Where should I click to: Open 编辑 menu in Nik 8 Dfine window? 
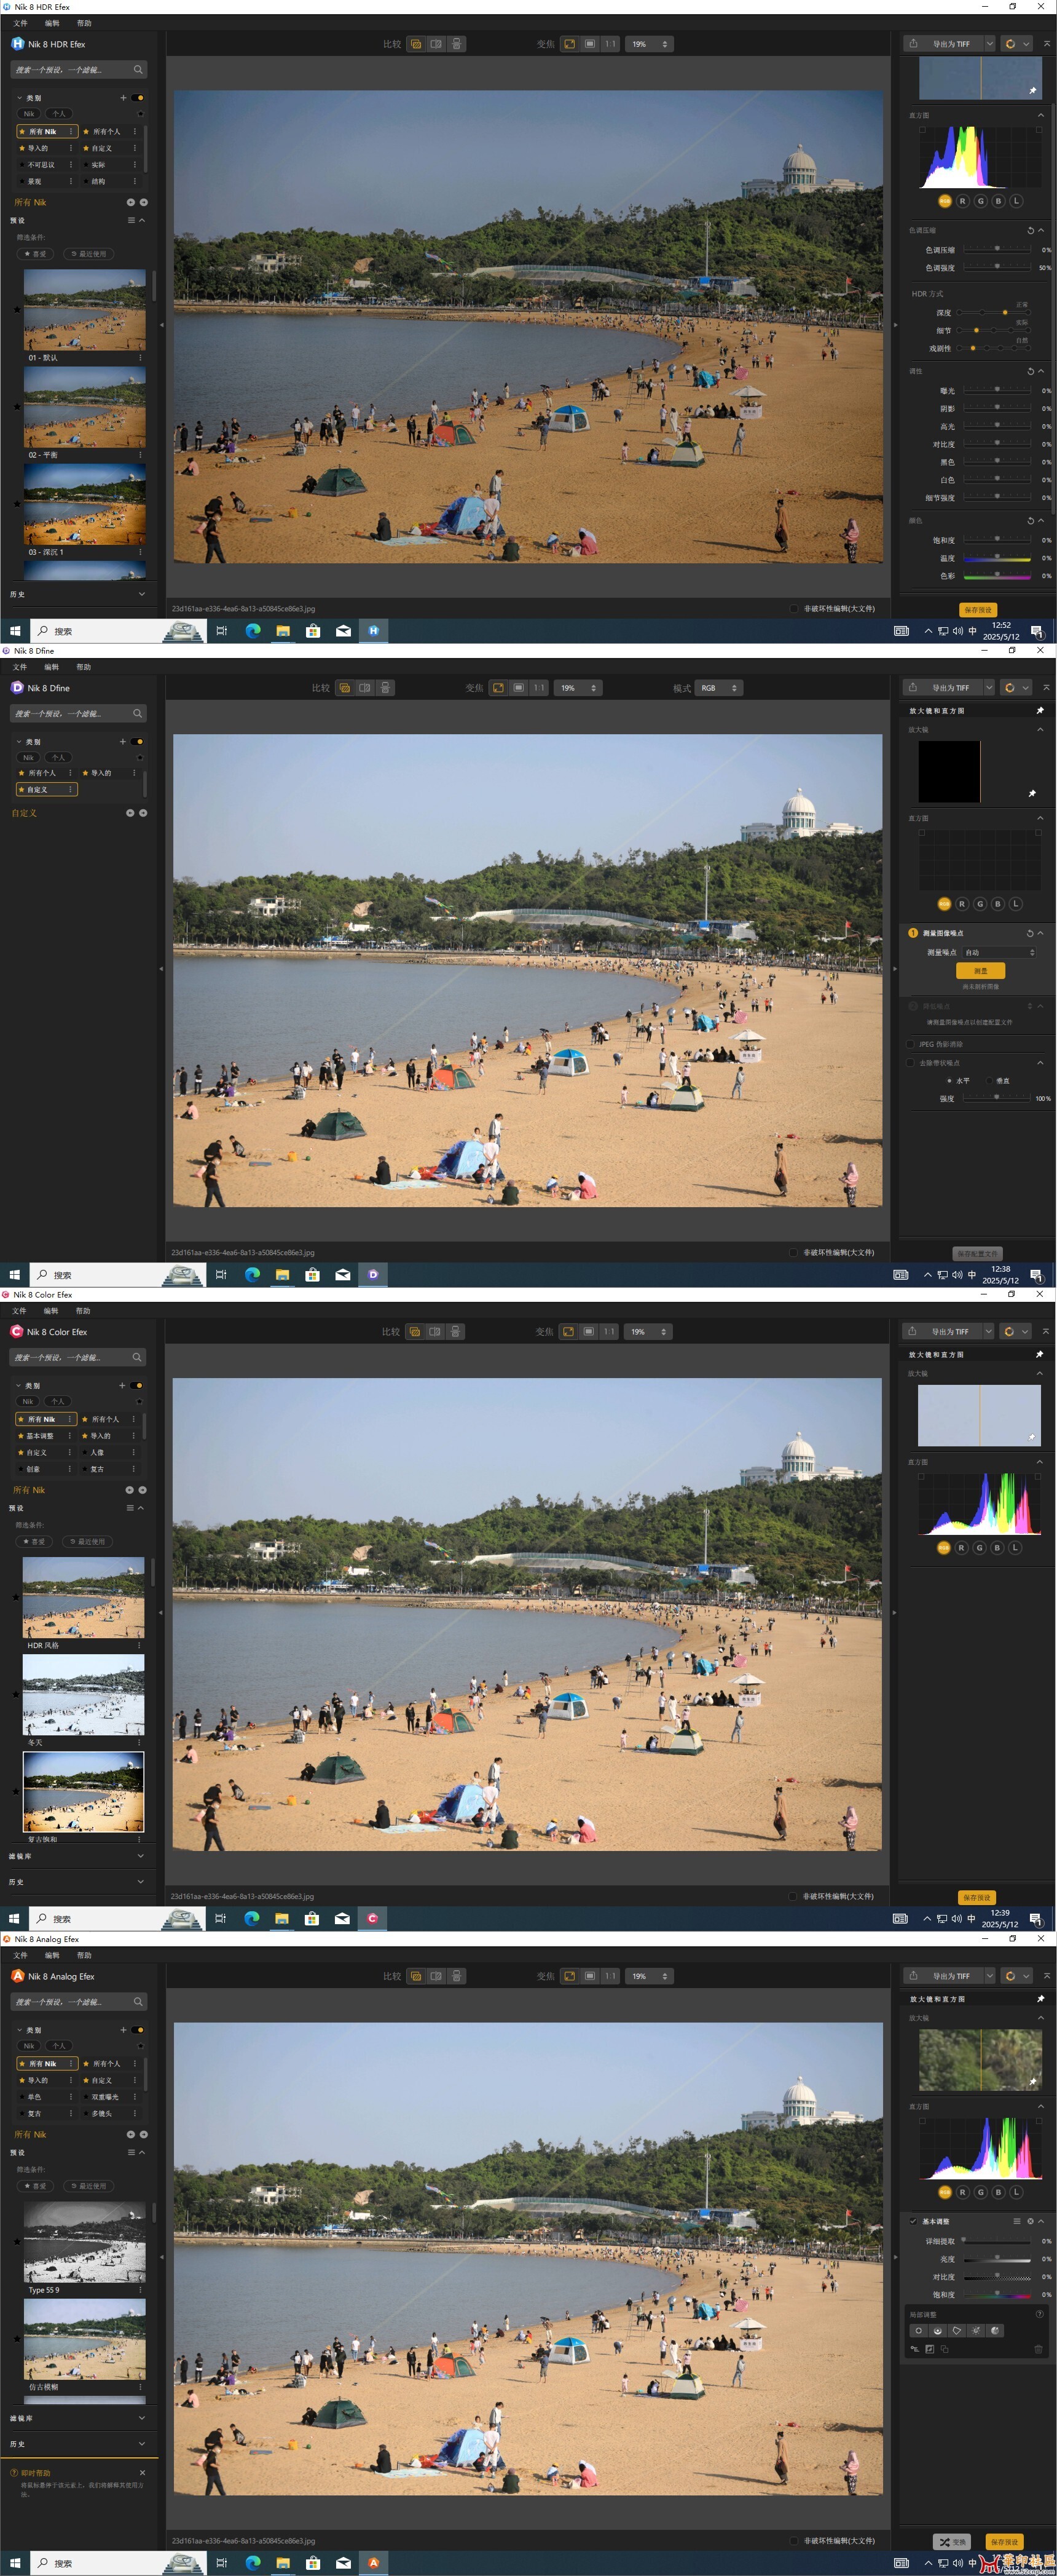52,667
